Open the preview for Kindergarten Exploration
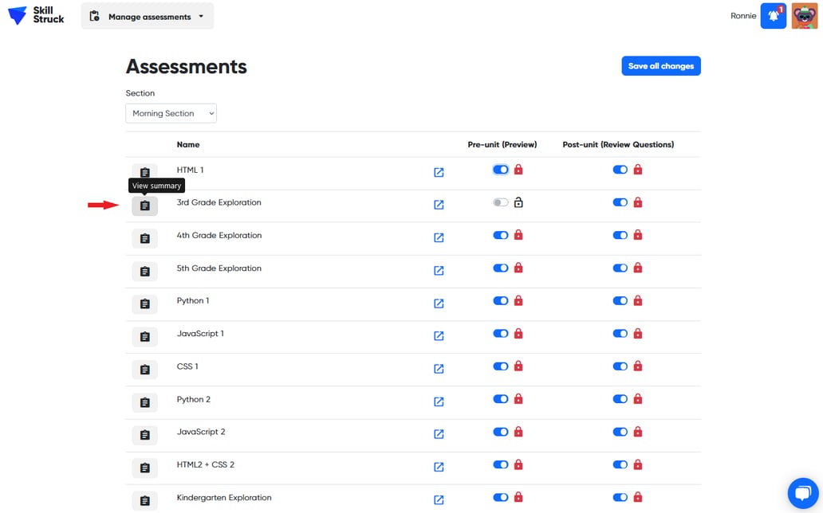This screenshot has height=513, width=823. 439,500
